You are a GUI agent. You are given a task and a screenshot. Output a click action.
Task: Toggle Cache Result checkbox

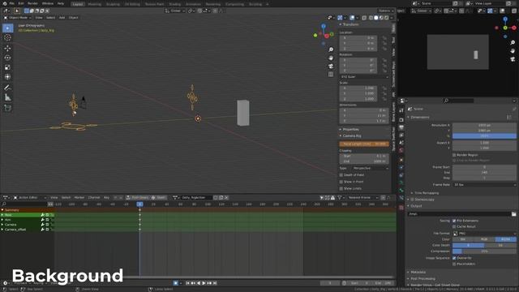tap(454, 226)
